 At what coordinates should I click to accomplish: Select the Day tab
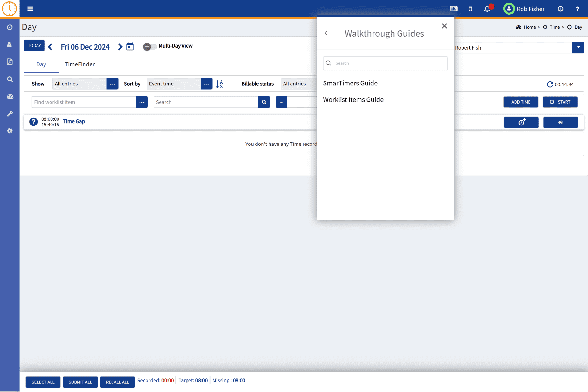click(x=41, y=64)
